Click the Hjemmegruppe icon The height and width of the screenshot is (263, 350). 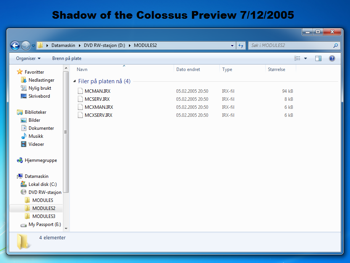pyautogui.click(x=19, y=160)
